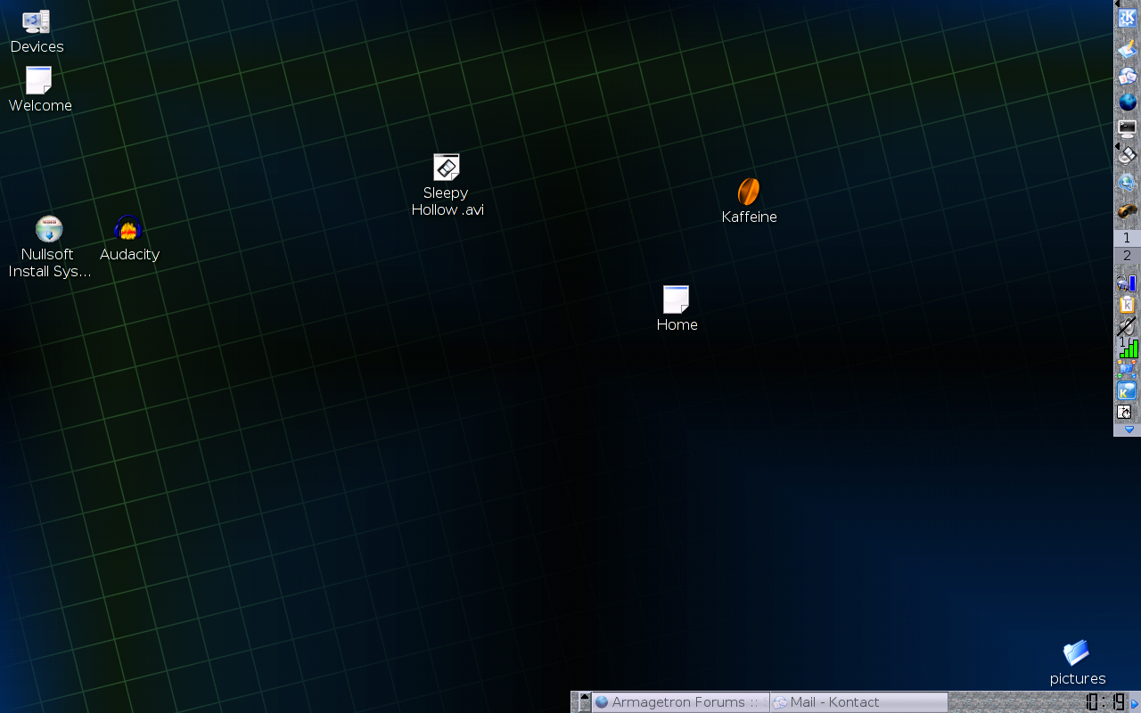Switch to virtual desktop 2
Image resolution: width=1141 pixels, height=713 pixels.
pyautogui.click(x=1127, y=256)
